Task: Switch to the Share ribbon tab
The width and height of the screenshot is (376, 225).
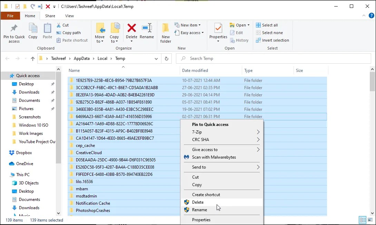Action: pyautogui.click(x=50, y=15)
